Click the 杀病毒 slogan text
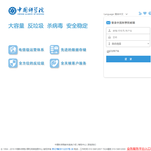The height and width of the screenshot is (151, 151). 55,26
